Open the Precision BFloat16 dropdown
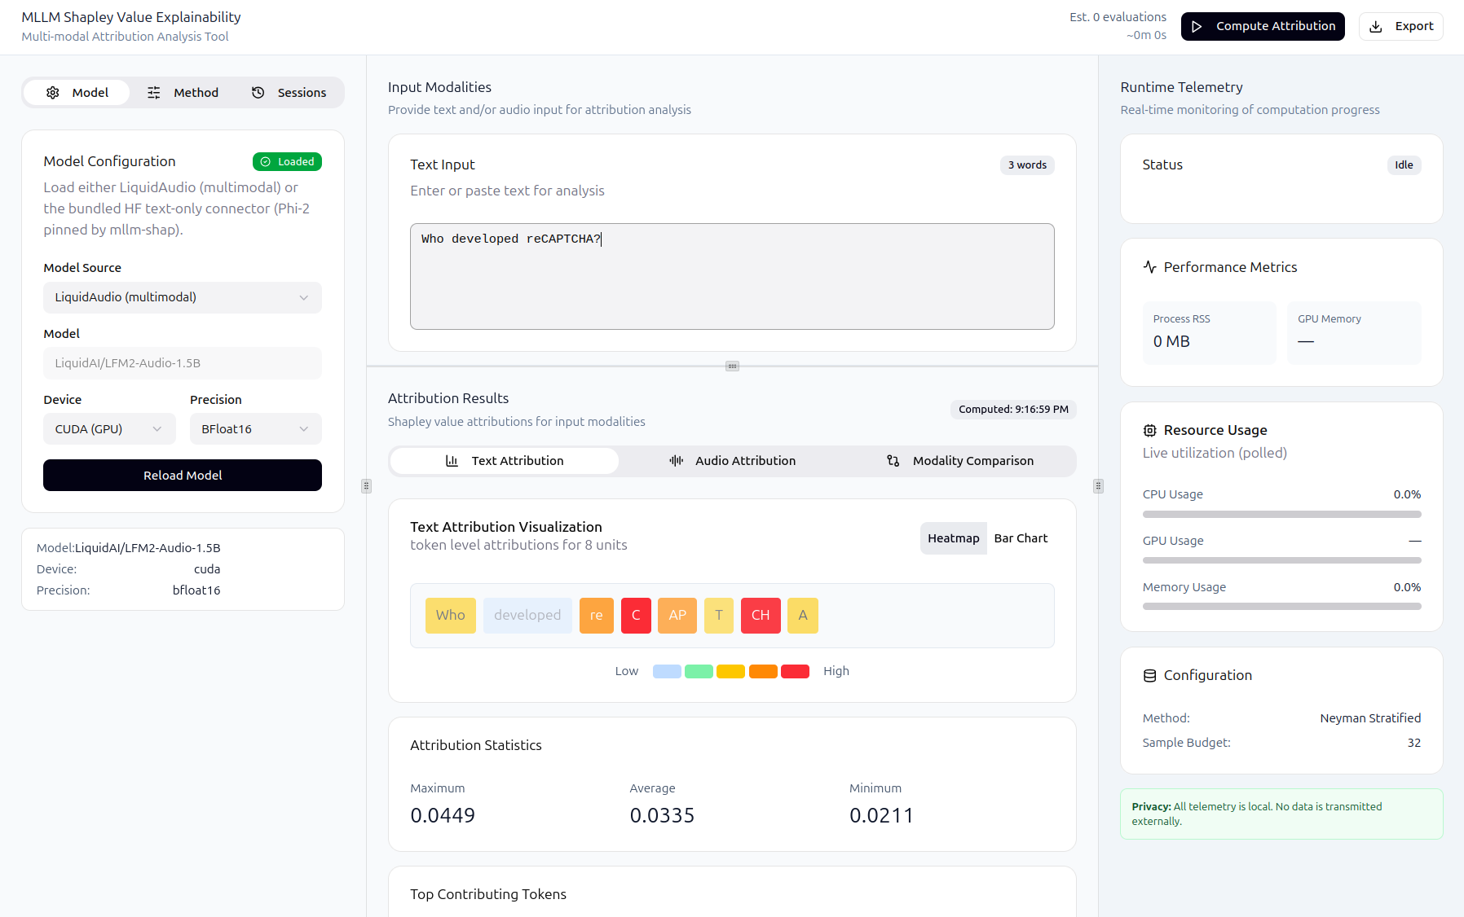This screenshot has width=1464, height=917. tap(255, 429)
